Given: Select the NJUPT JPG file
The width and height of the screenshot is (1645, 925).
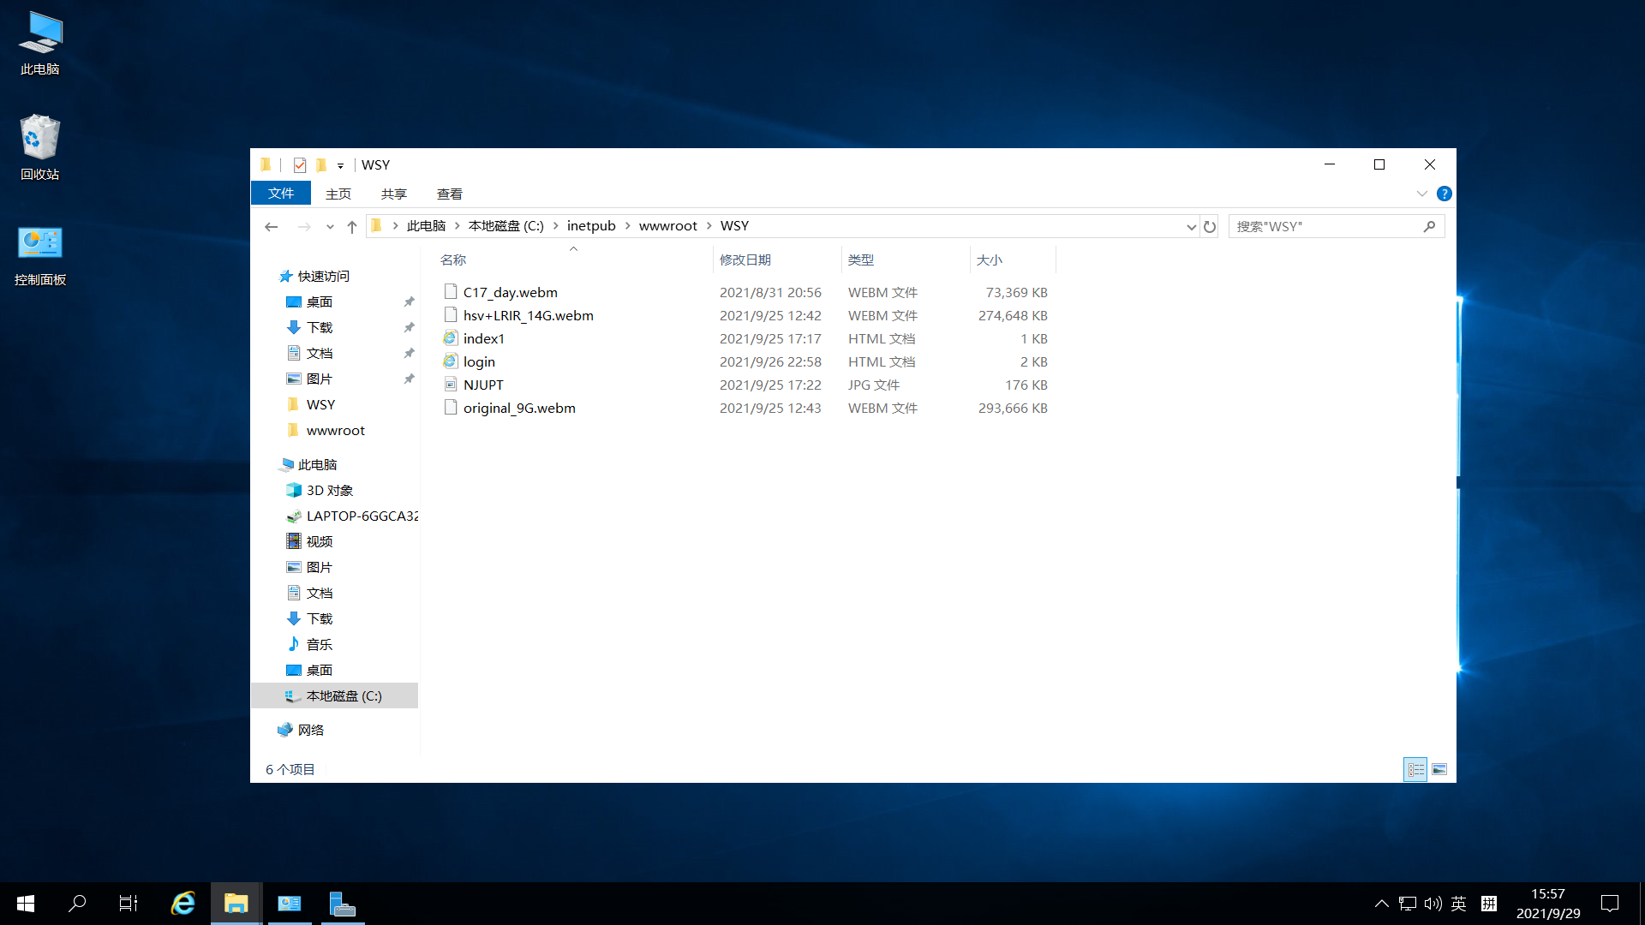Looking at the screenshot, I should (x=483, y=385).
